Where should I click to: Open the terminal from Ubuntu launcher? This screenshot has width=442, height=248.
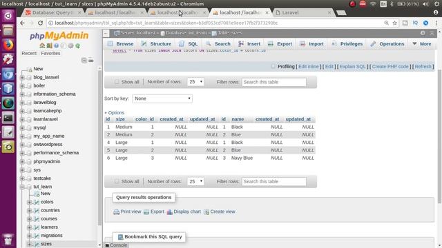(x=8, y=118)
